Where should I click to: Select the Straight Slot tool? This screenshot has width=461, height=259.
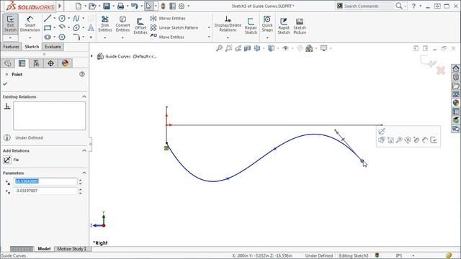coord(48,37)
